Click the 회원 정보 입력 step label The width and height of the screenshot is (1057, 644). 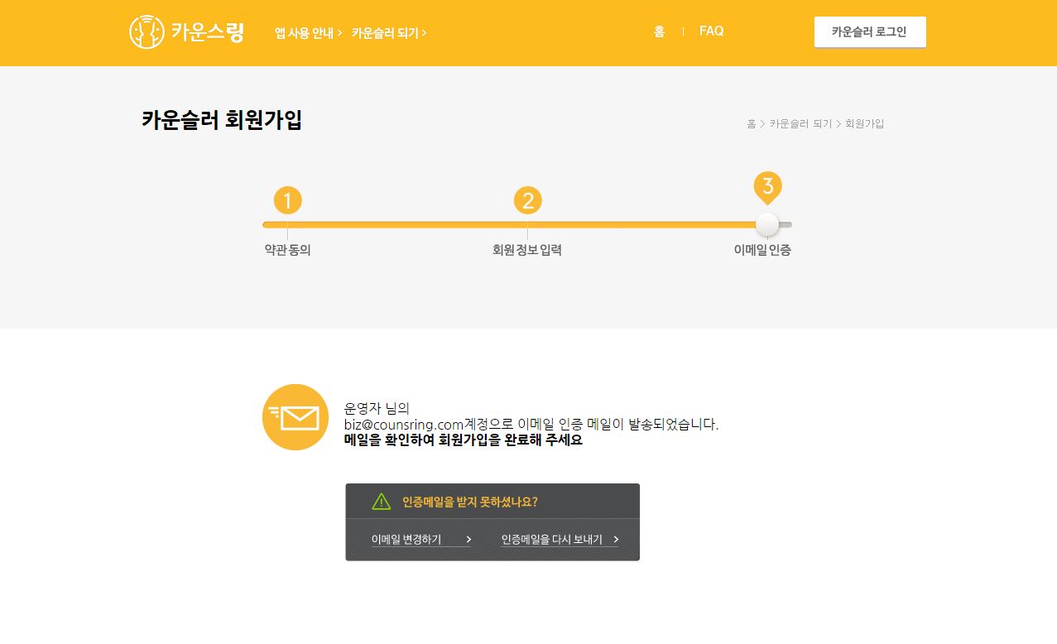527,250
